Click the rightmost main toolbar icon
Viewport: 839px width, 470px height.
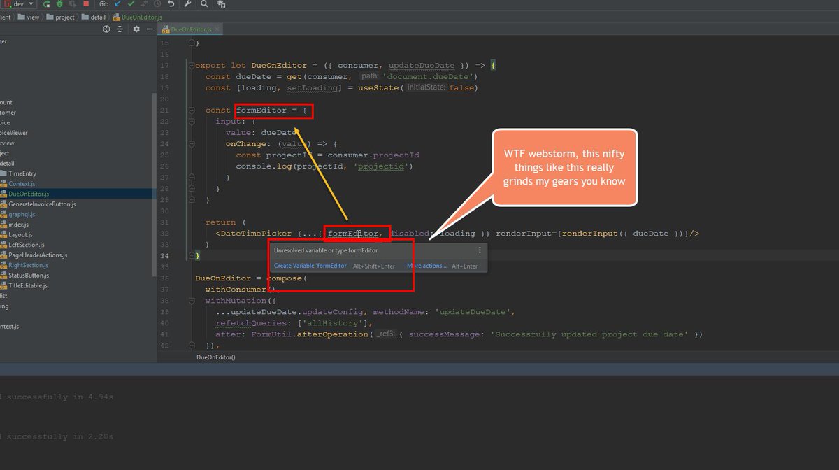[x=221, y=4]
